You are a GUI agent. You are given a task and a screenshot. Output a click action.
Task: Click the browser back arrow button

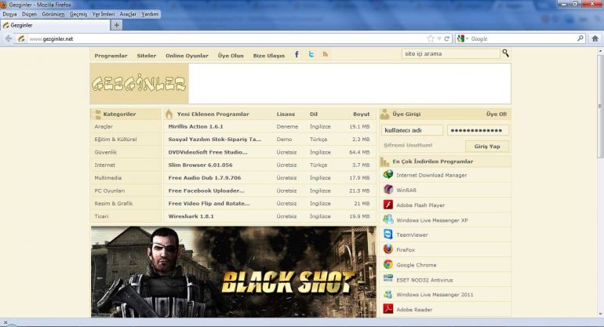click(x=9, y=38)
